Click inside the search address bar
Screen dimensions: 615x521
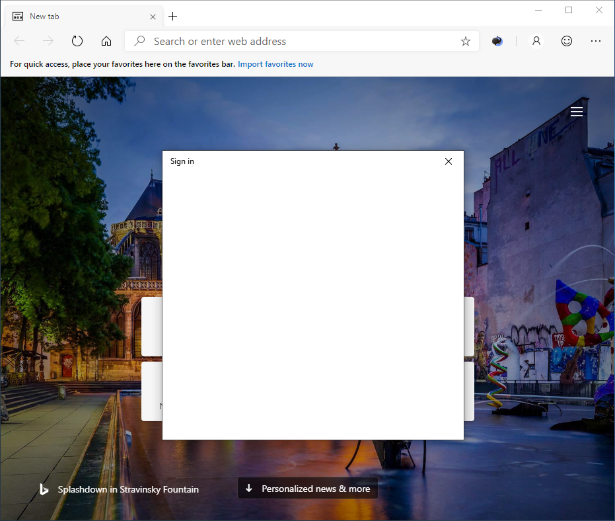[277, 40]
